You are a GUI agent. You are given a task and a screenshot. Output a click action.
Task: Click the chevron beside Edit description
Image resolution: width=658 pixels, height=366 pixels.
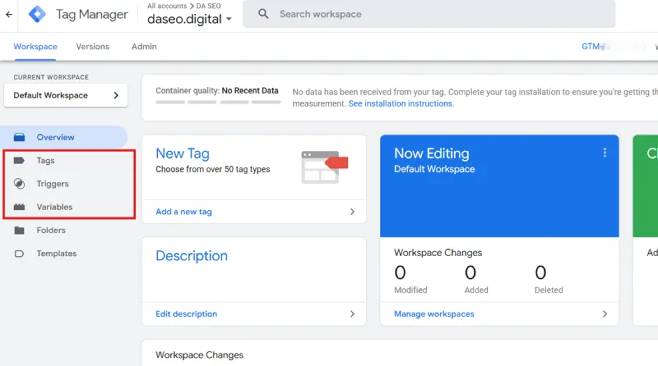[352, 314]
